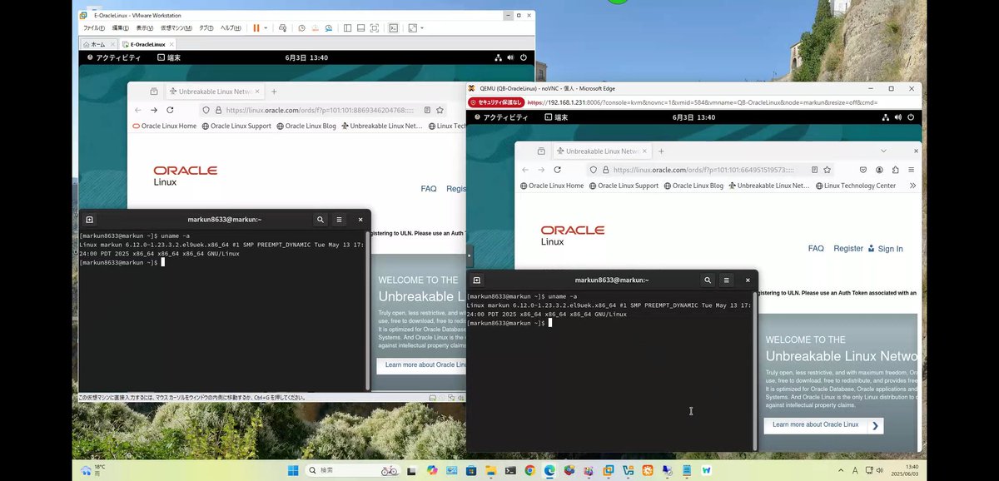Take a VM snapshot via the clock icon

click(302, 28)
